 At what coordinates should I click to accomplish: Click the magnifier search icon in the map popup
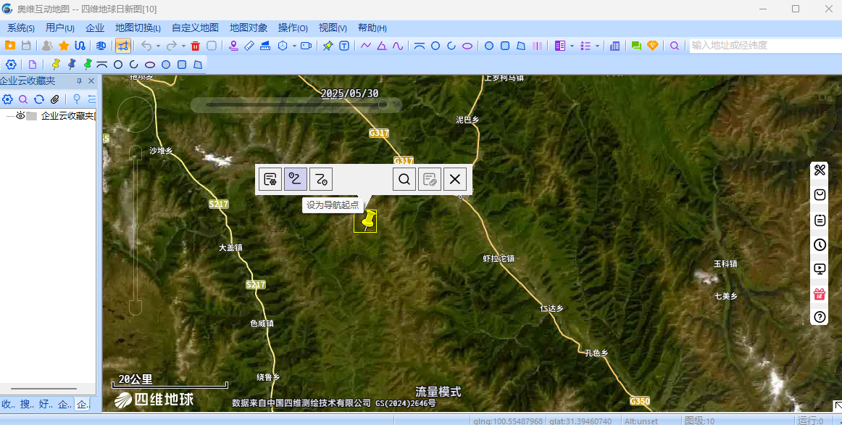tap(404, 179)
